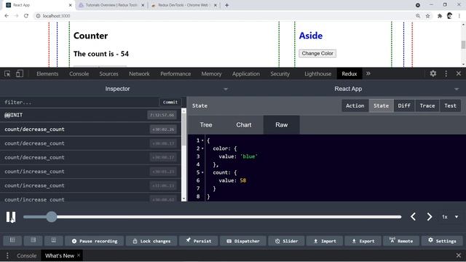Switch to the Redux DevTools Chrome Web tab
This screenshot has width=466, height=262.
(x=184, y=5)
